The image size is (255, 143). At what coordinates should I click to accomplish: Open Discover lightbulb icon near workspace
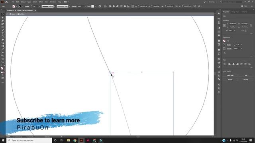coord(204,2)
